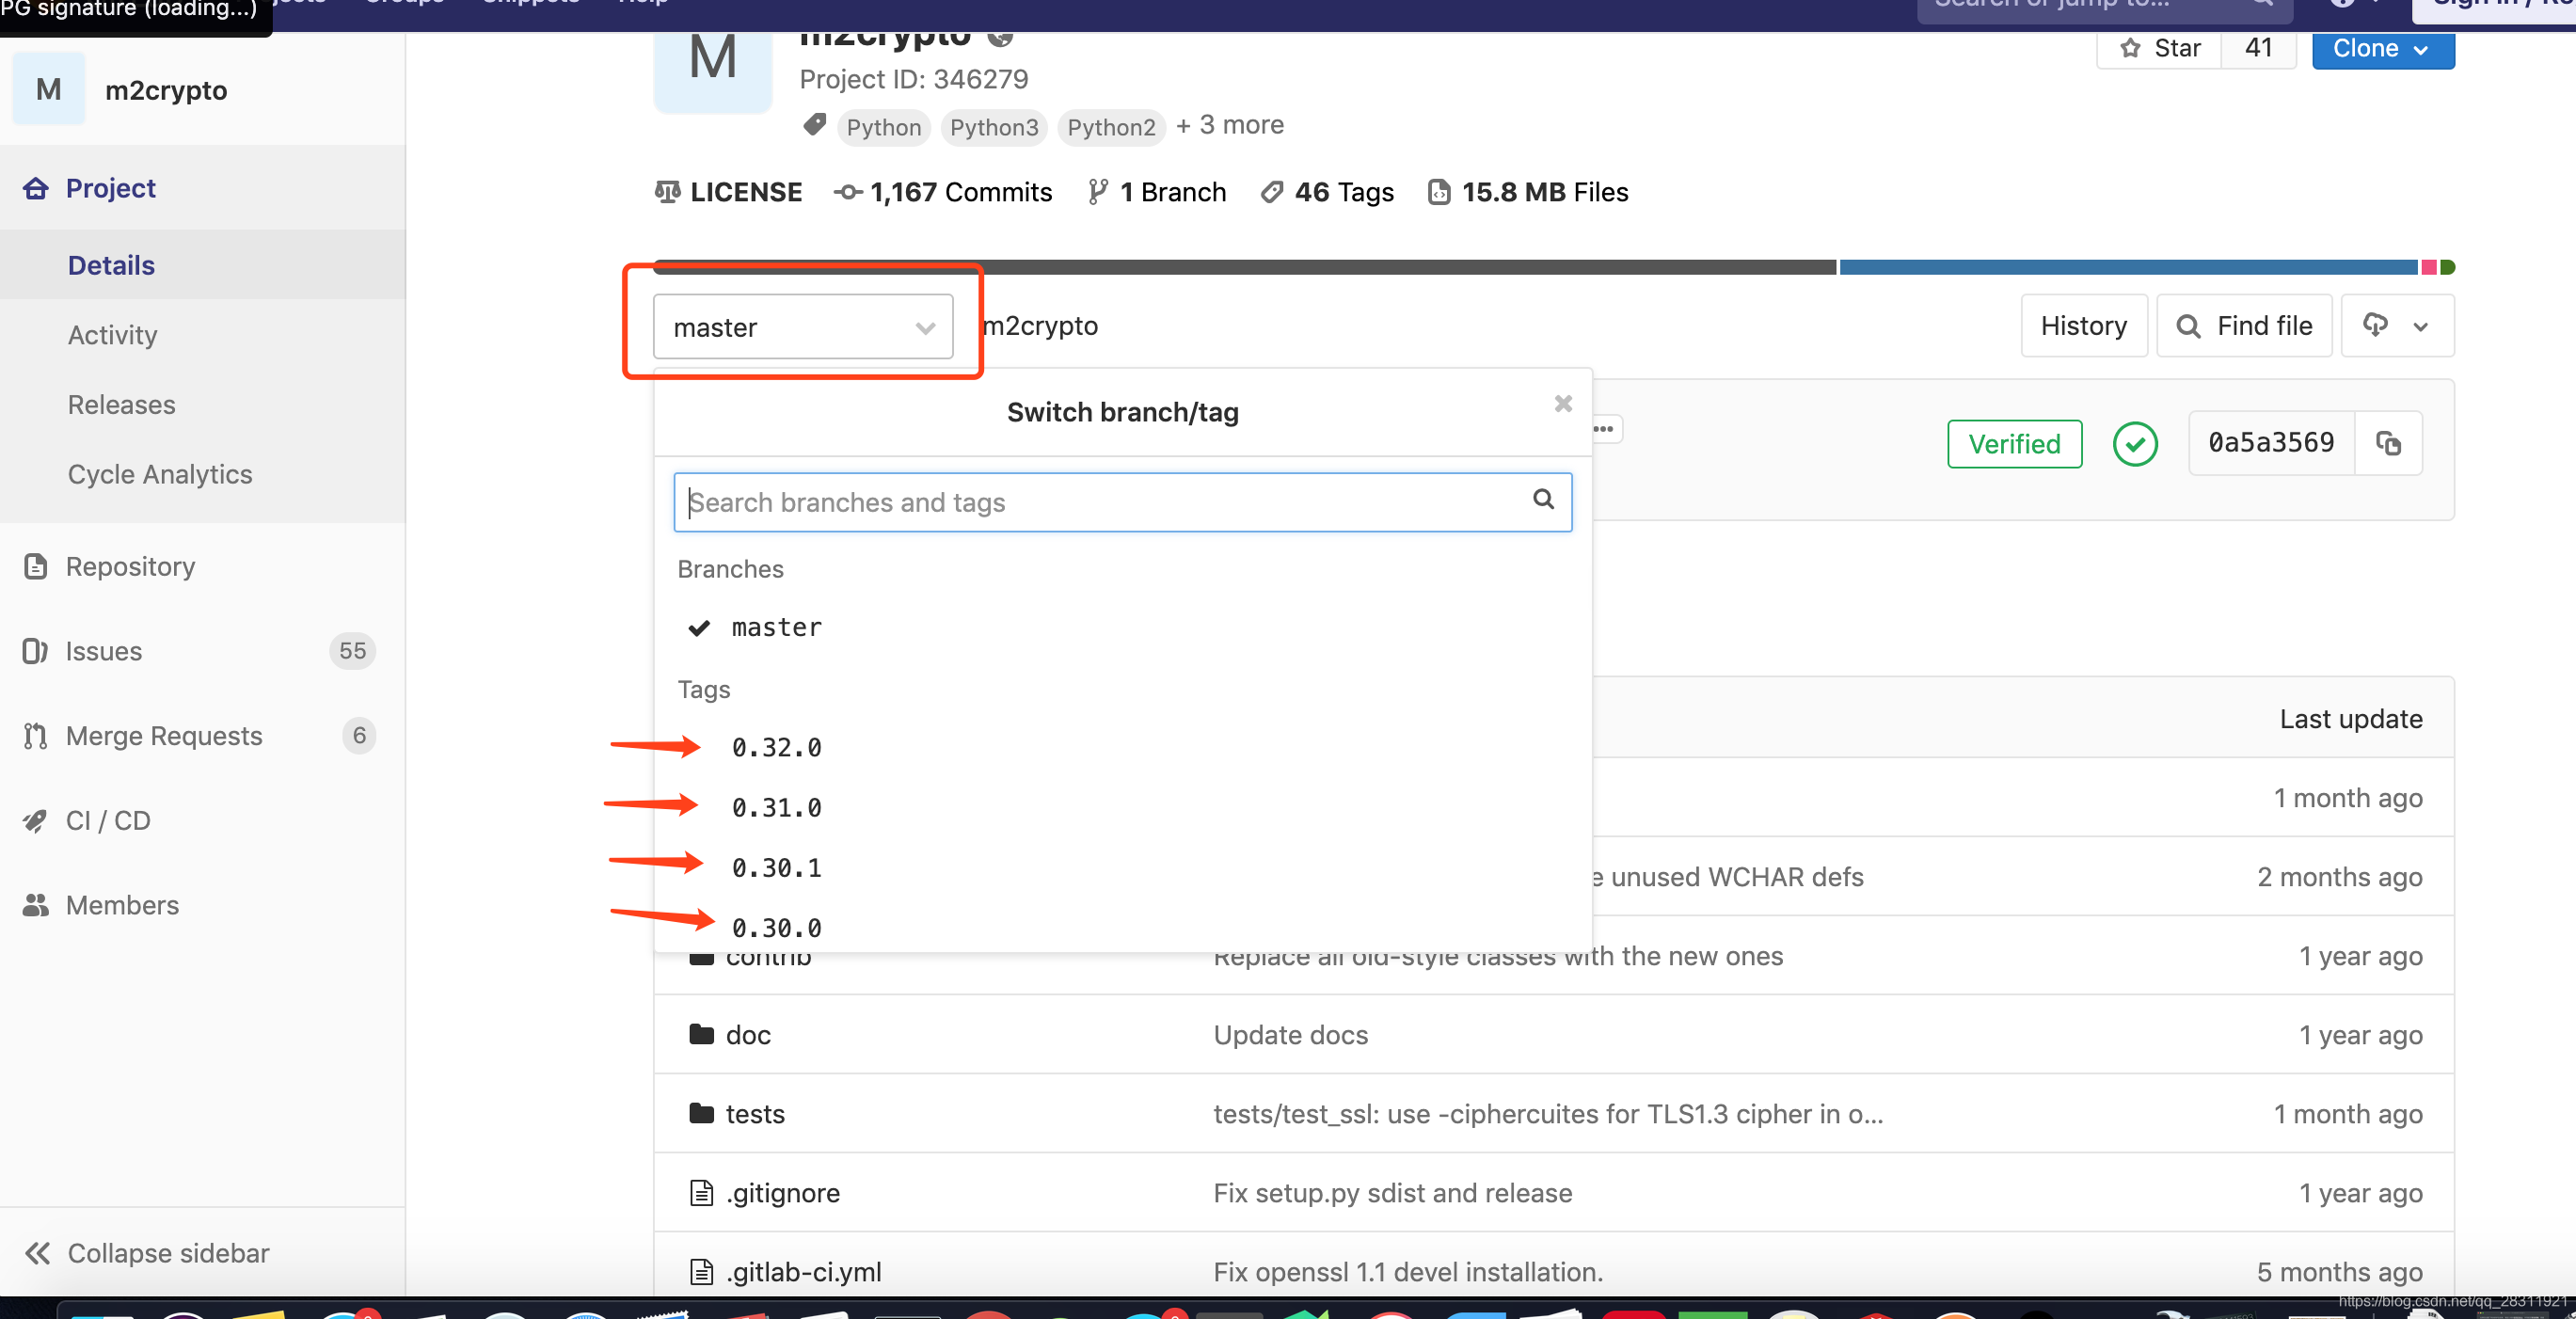Click the Members sidebar icon

[36, 905]
